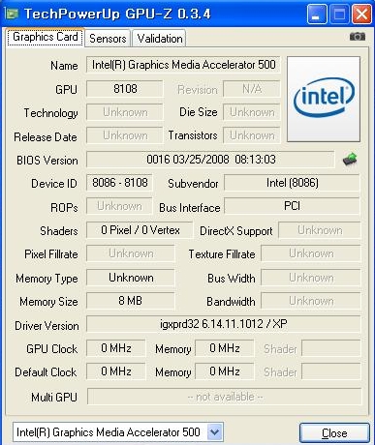
Task: Click the Intel logo image
Action: (324, 99)
